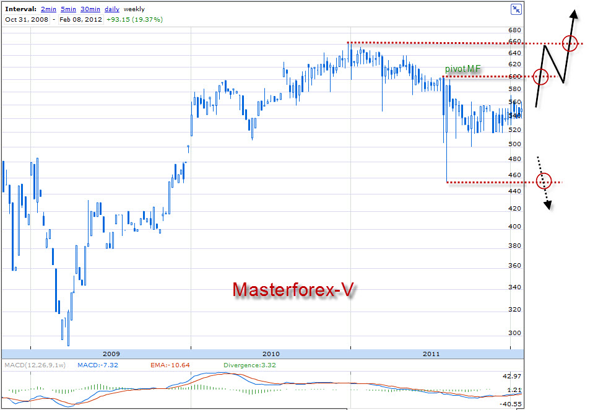The width and height of the screenshot is (598, 410).
Task: Select the 5min interval link
Action: tap(68, 9)
